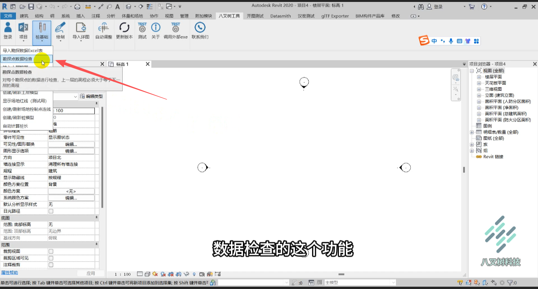
Task: Click the 导入详图 import detail icon
Action: point(81,31)
